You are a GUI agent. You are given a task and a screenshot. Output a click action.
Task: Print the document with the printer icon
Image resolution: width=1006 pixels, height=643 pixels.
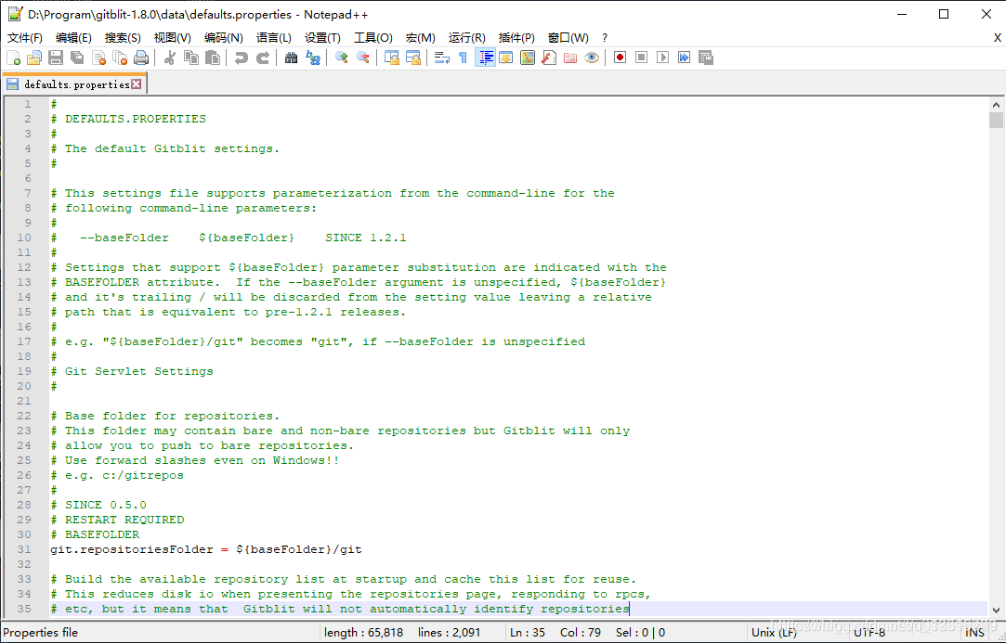point(141,58)
